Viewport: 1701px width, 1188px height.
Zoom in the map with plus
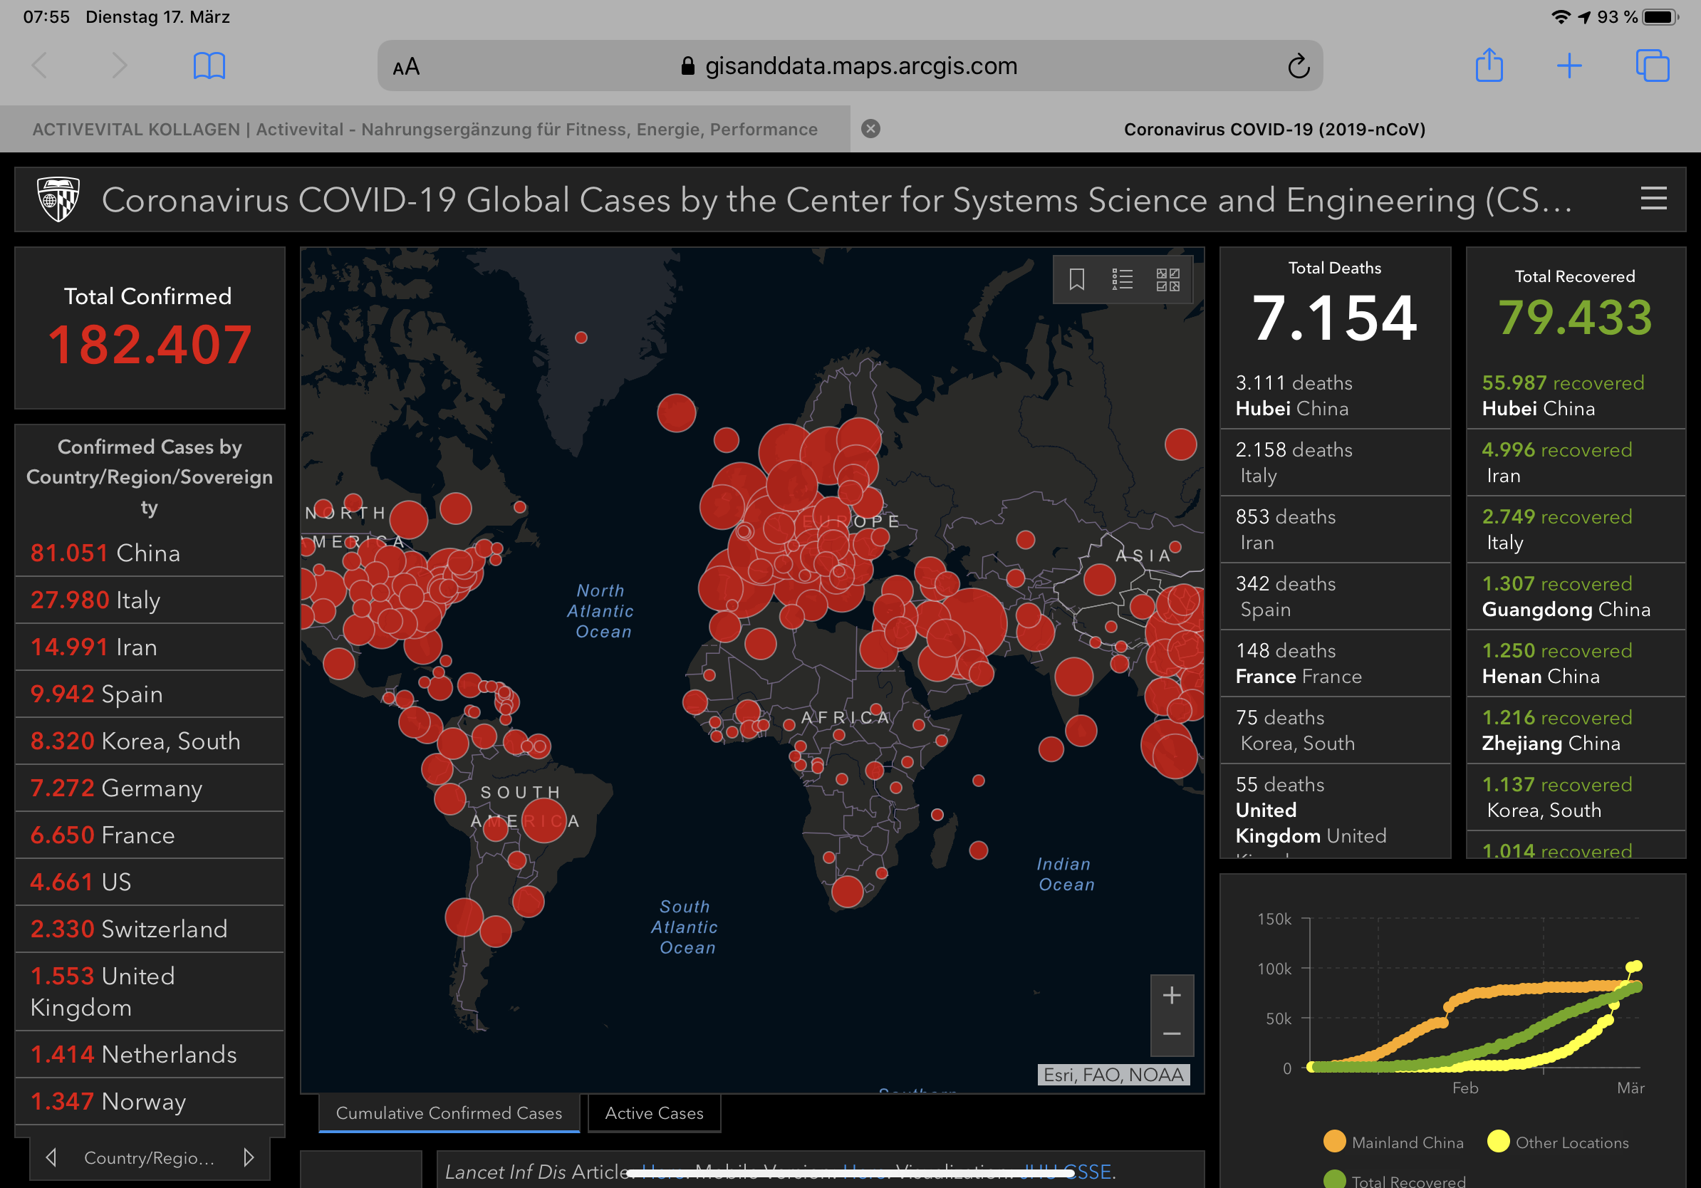tap(1171, 995)
